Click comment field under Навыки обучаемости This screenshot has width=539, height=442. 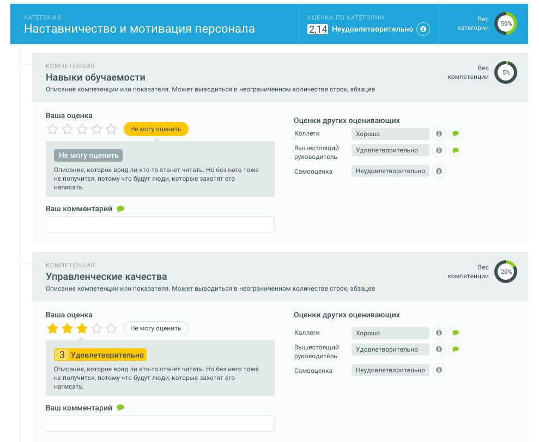[160, 224]
